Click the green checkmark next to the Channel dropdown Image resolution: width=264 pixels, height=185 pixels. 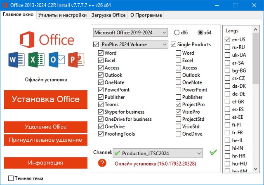coord(213,153)
